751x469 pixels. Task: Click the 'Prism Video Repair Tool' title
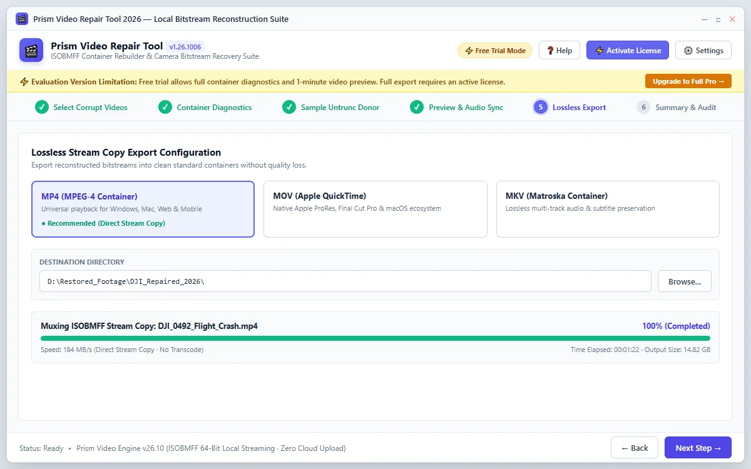107,46
